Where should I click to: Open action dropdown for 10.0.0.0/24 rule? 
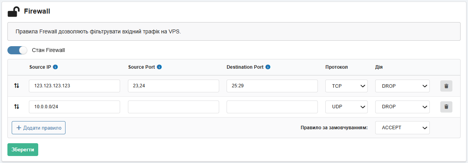click(402, 107)
